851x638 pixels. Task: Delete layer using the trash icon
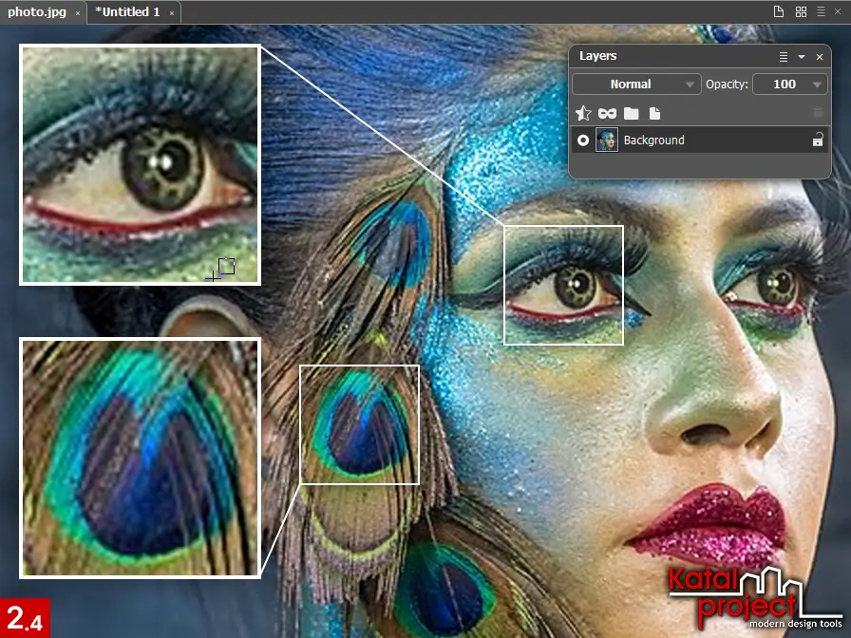coord(818,114)
